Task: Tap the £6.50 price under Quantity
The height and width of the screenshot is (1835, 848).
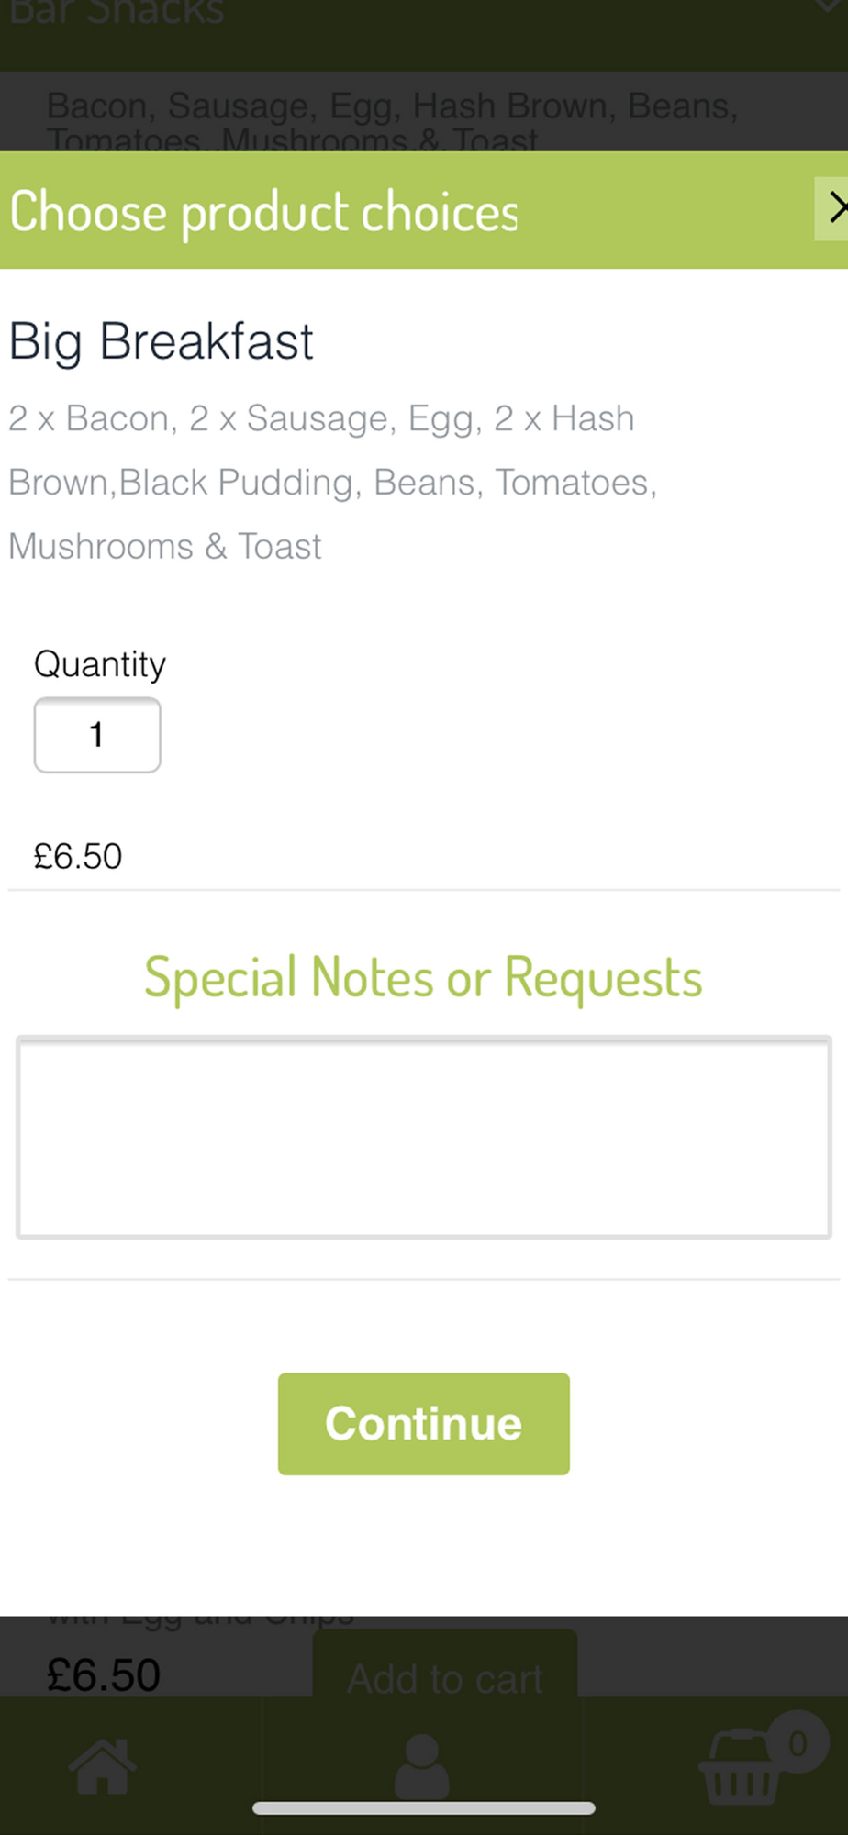Action: point(78,856)
